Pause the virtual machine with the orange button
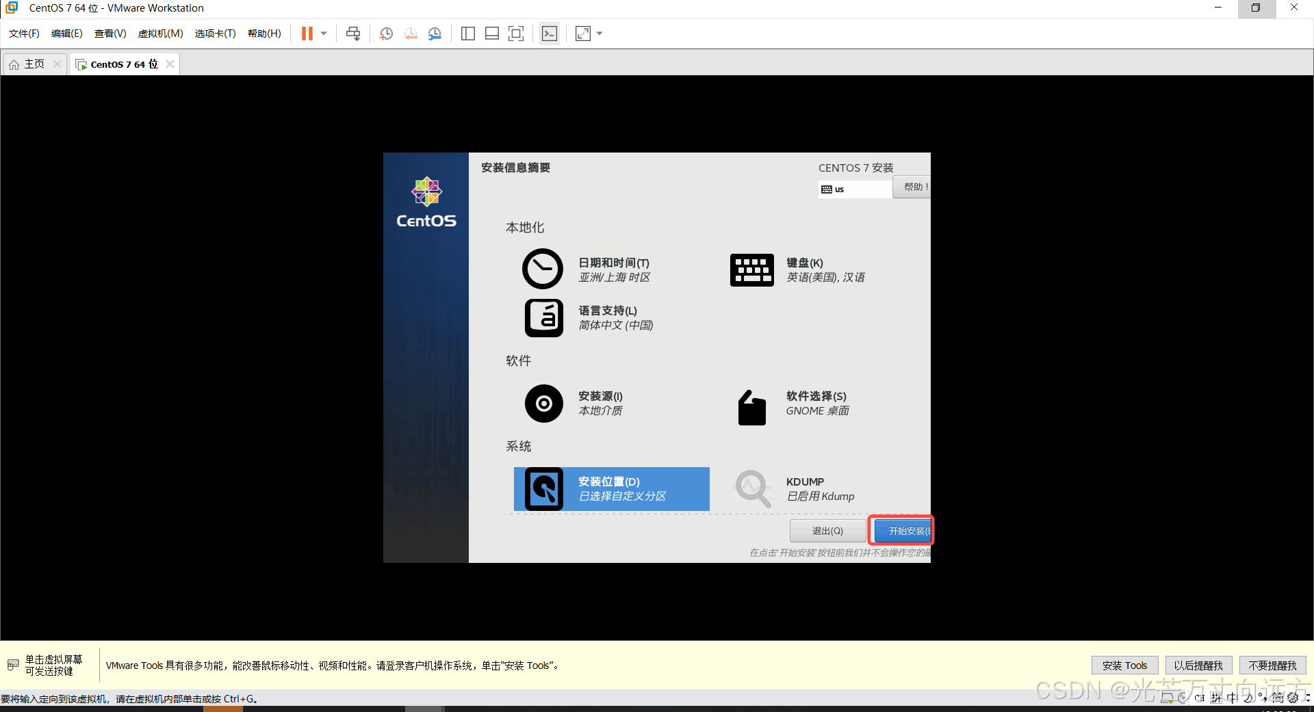 click(x=307, y=34)
